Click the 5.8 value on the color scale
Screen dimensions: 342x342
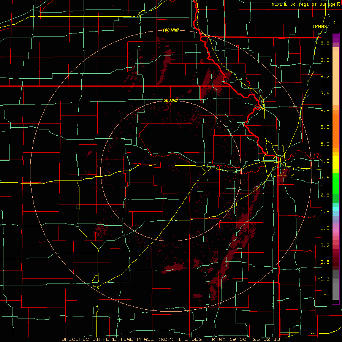[325, 127]
